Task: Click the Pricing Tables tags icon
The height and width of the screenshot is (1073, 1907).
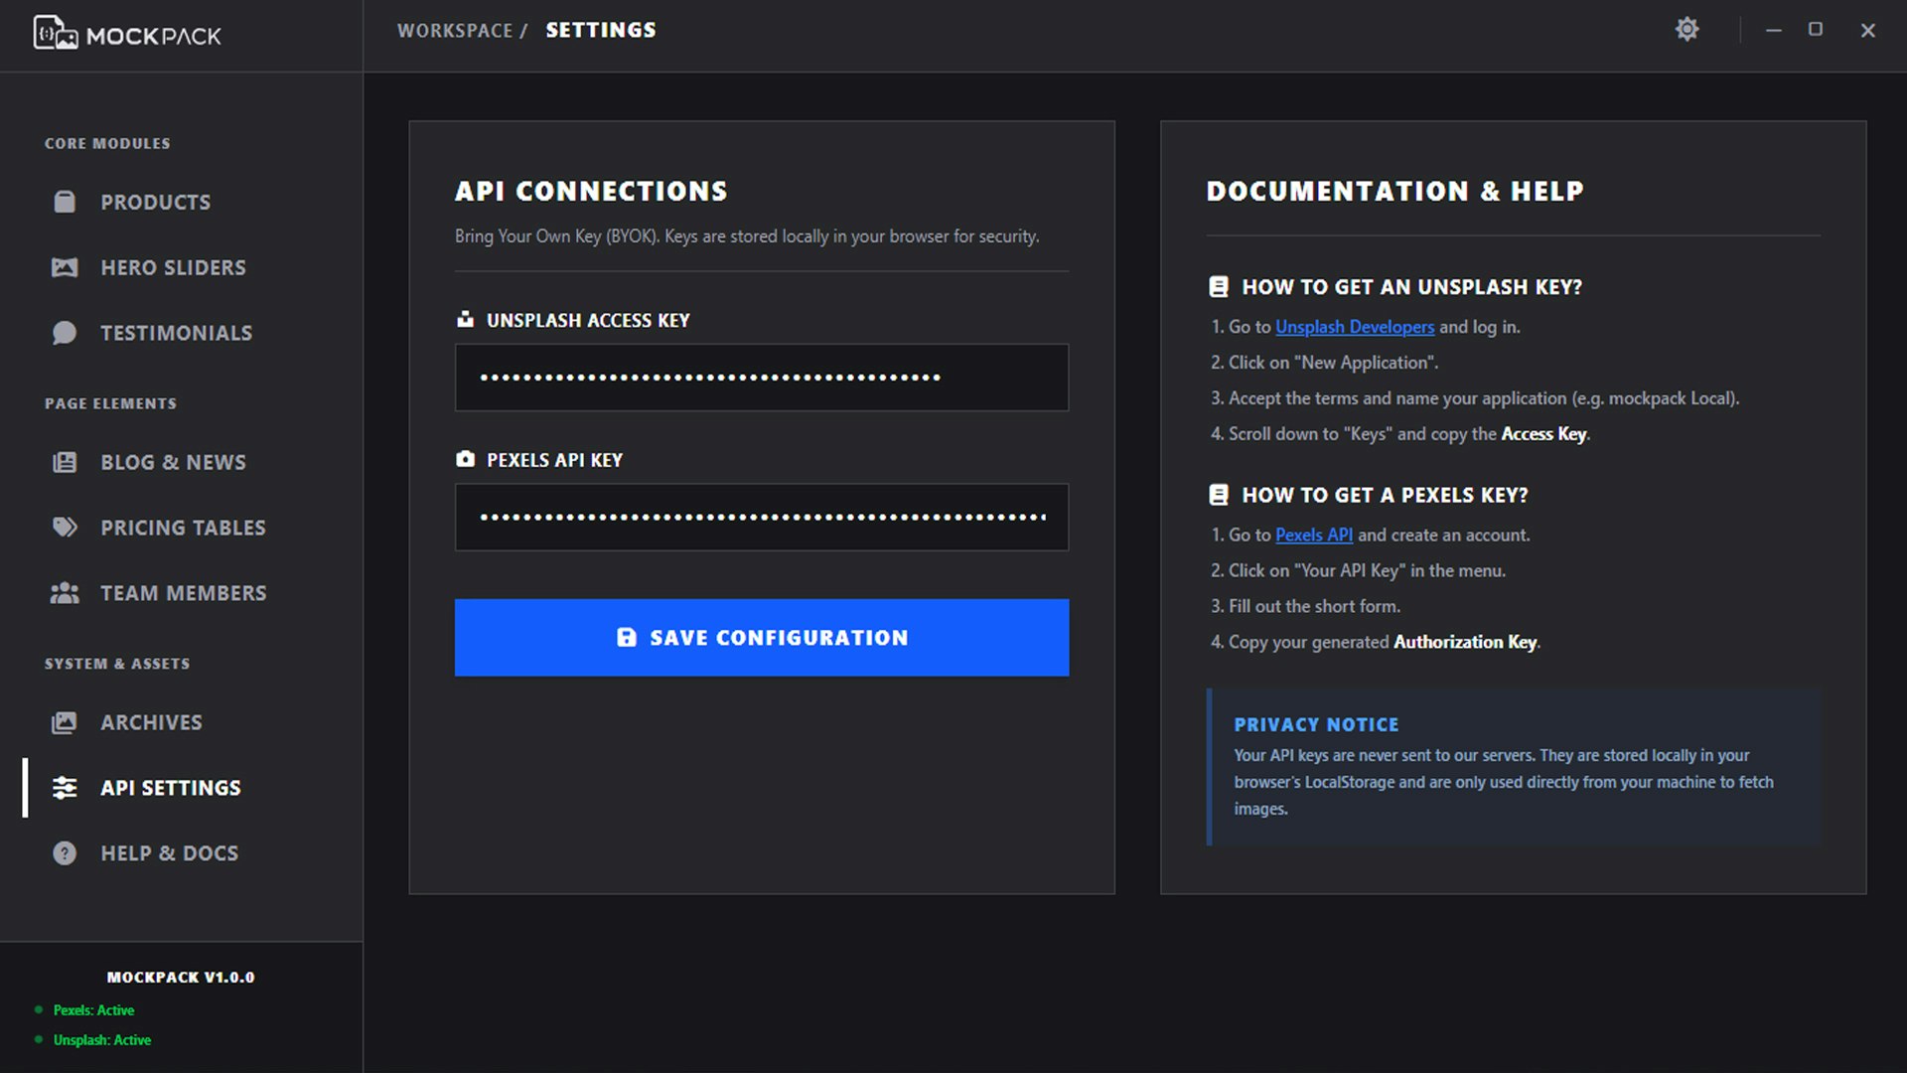Action: point(65,528)
